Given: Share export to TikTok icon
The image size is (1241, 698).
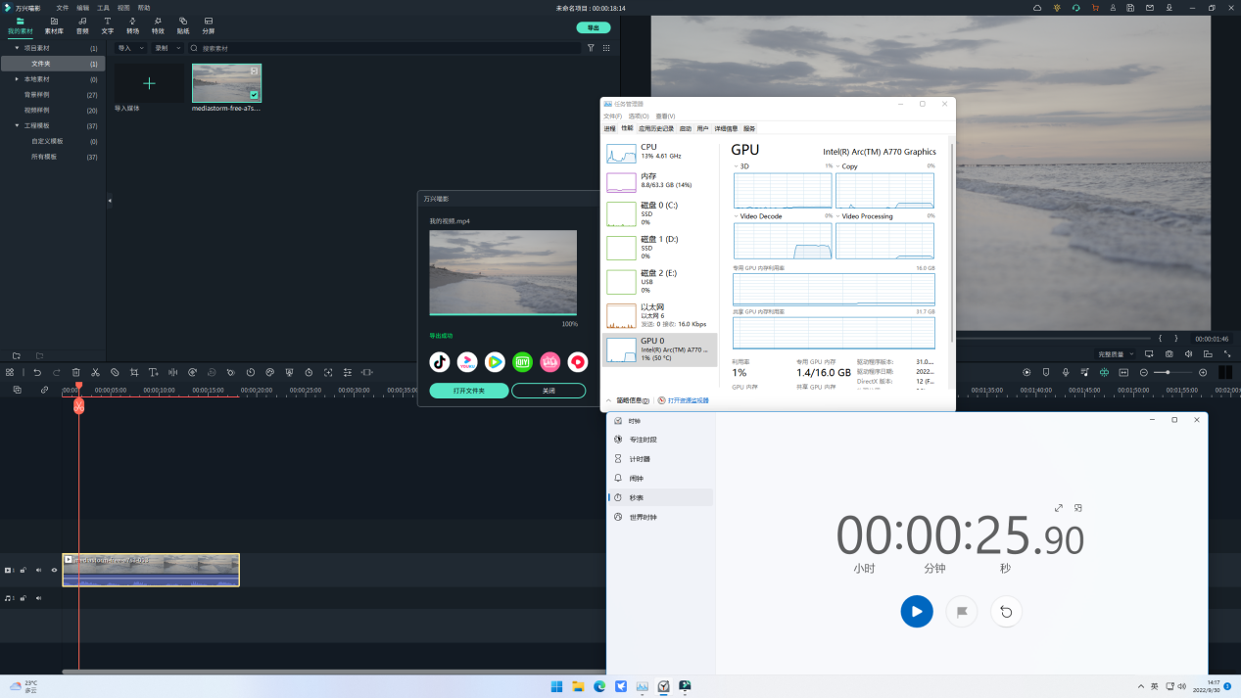Looking at the screenshot, I should pyautogui.click(x=440, y=361).
